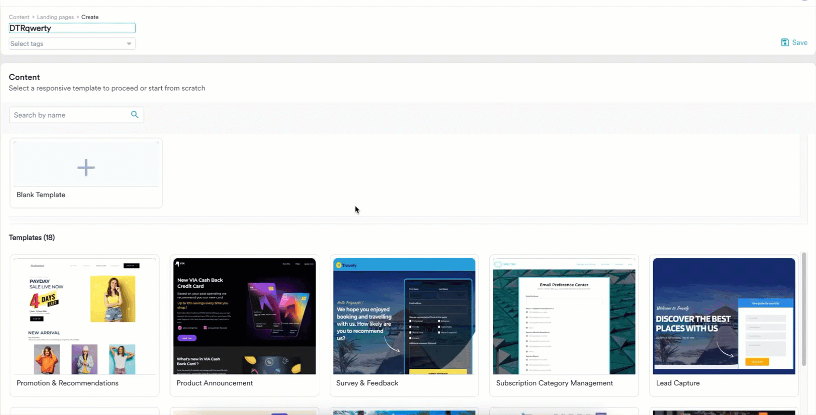Click the Create breadcrumb text
Screen dimensions: 816x415
tap(90, 17)
